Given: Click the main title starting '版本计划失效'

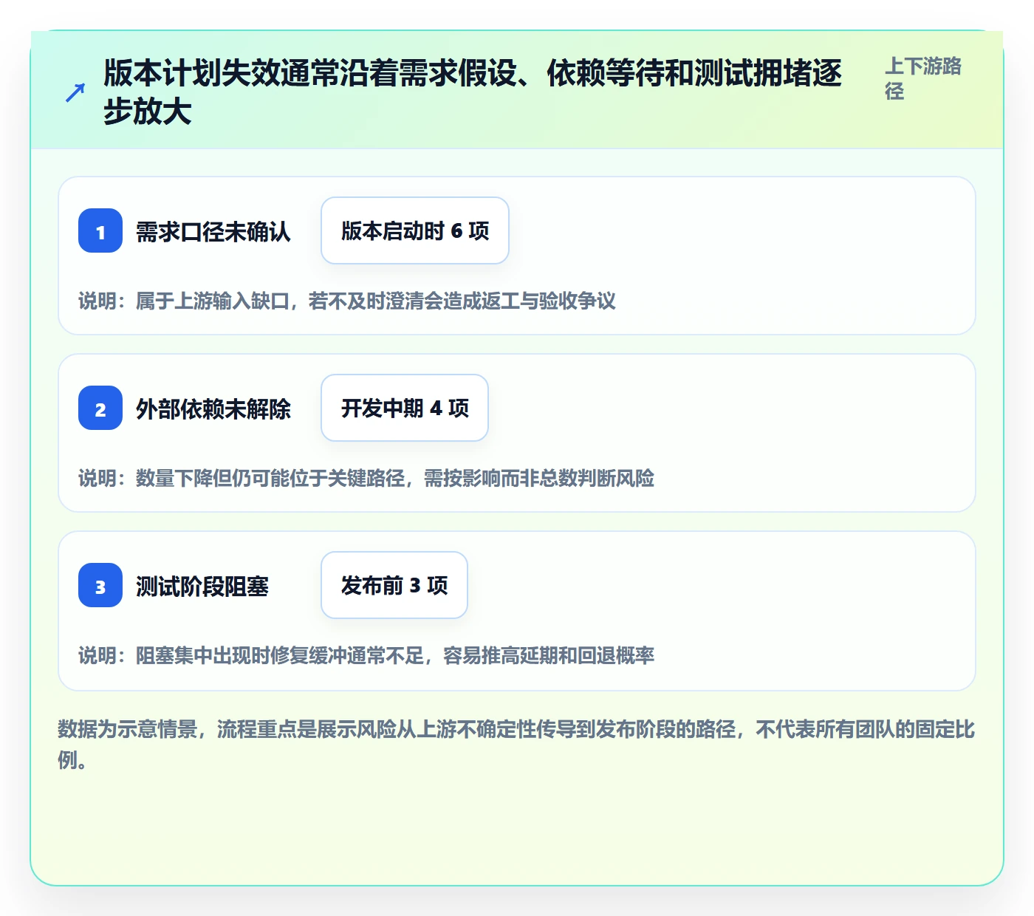Looking at the screenshot, I should tap(473, 92).
